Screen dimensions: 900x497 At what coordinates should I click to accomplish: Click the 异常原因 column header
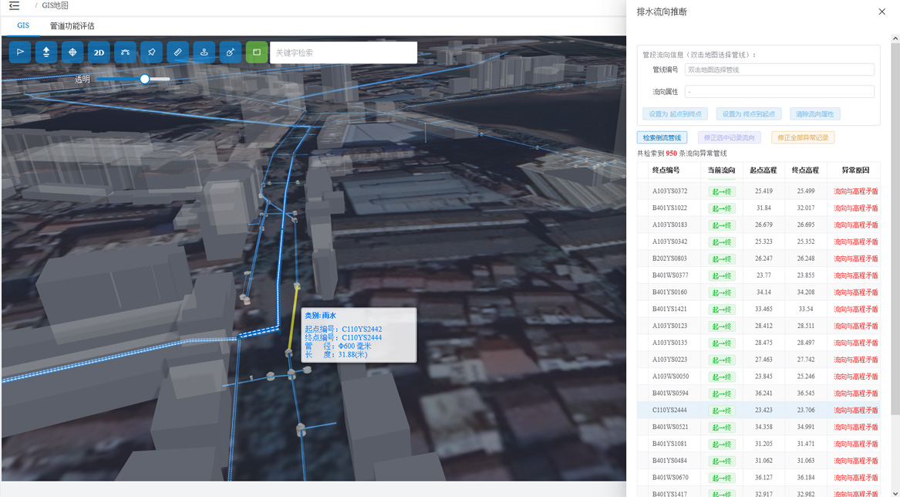(x=855, y=170)
